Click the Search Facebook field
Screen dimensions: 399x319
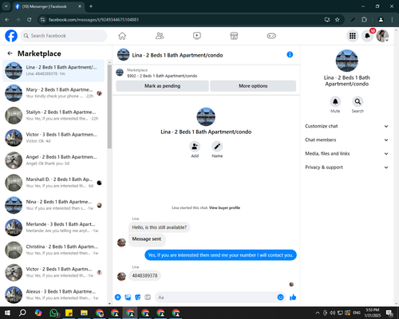pos(64,36)
